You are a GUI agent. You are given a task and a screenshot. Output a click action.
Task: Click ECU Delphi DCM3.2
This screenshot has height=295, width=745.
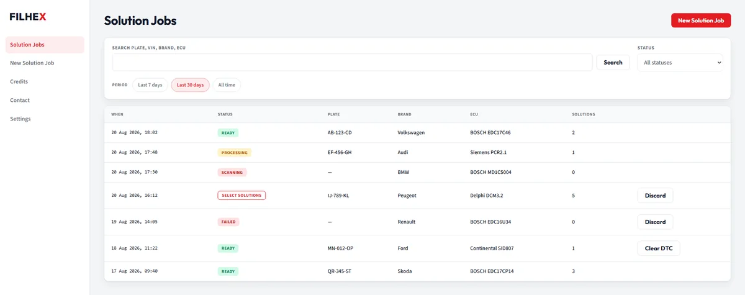487,196
